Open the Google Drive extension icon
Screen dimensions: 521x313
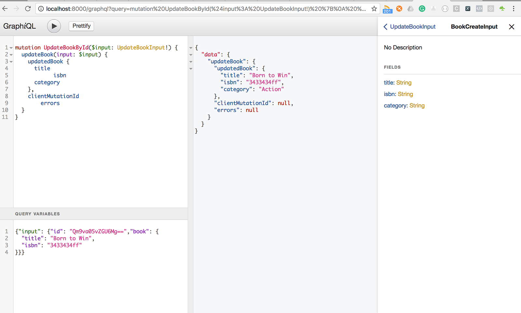pyautogui.click(x=411, y=9)
